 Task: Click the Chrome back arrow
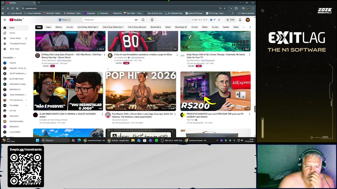(3, 8)
